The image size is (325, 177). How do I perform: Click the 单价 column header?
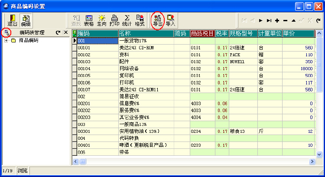298,33
